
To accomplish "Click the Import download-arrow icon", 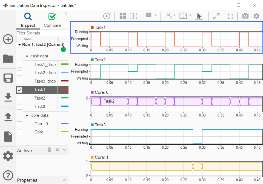I will click(8, 97).
